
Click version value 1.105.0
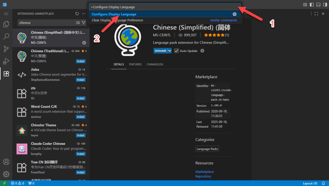tap(216, 105)
